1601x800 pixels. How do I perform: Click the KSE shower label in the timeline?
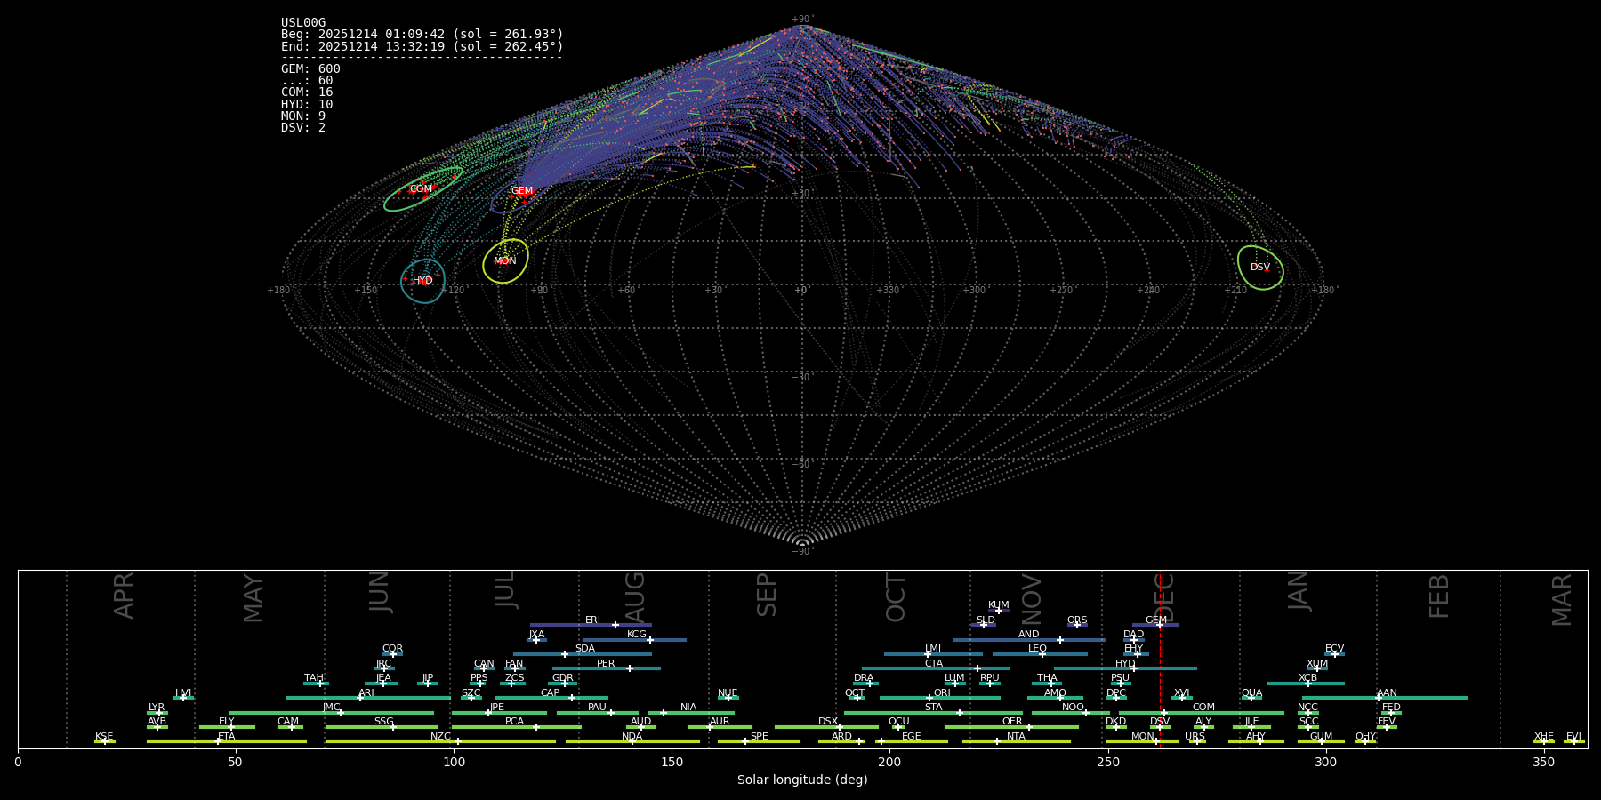click(x=104, y=737)
